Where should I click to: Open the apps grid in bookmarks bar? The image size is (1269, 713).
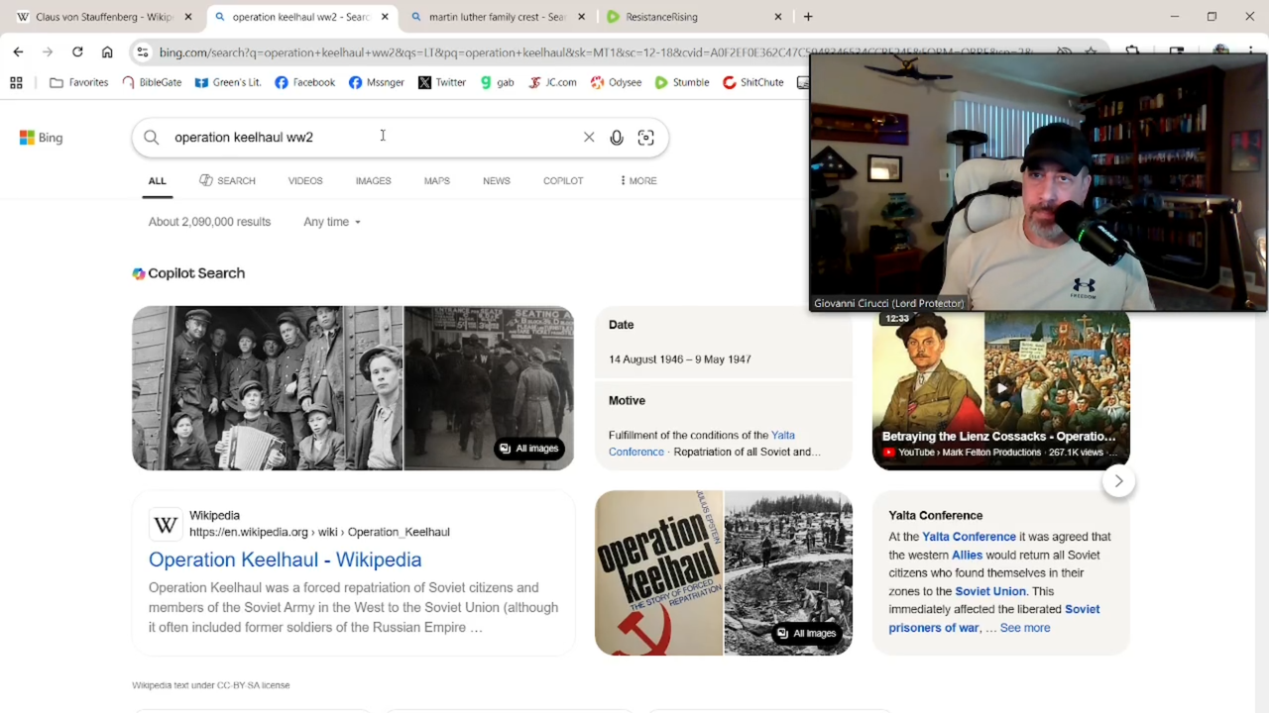point(16,82)
